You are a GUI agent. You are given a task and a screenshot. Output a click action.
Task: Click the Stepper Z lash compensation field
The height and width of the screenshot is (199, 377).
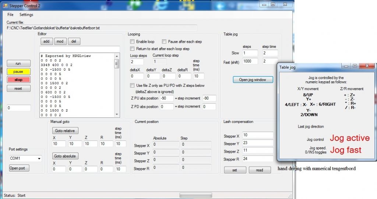coord(258,150)
